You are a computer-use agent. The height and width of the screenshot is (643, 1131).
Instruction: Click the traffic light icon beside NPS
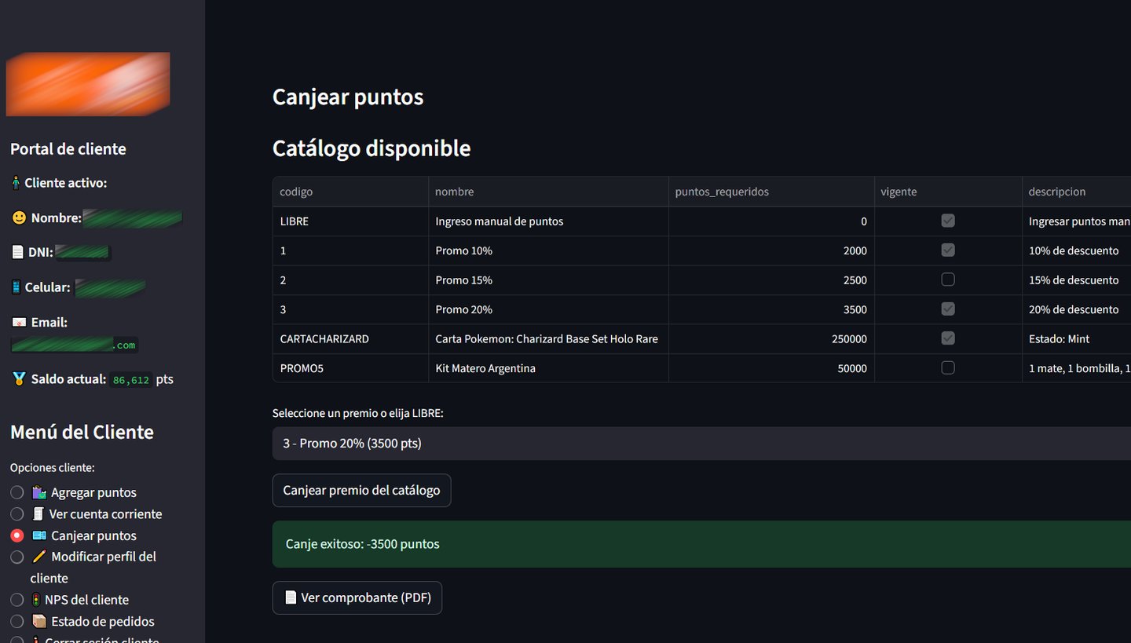tap(36, 600)
